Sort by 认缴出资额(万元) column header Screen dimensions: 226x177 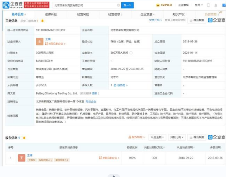pos(154,148)
